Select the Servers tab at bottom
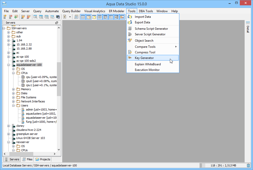Viewport: 253px width, 170px height. point(12,159)
